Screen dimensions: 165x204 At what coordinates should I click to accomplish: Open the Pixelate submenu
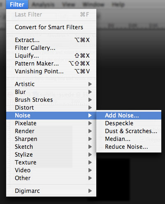point(51,123)
